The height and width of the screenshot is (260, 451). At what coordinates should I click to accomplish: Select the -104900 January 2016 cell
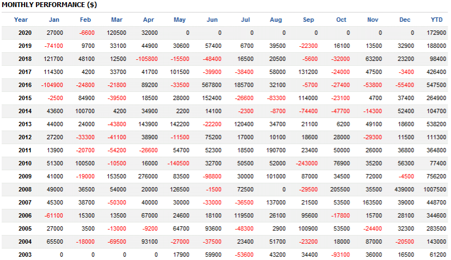tap(52, 85)
